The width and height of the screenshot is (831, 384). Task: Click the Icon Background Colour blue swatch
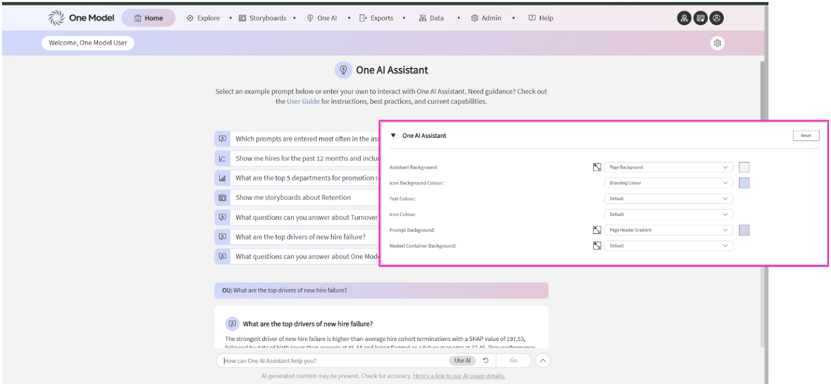coord(744,183)
